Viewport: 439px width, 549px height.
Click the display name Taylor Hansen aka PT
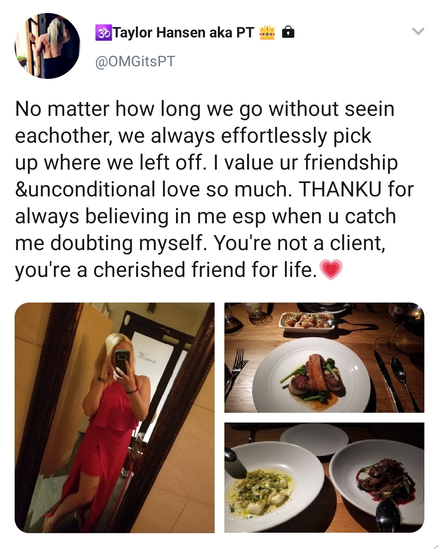tap(183, 33)
